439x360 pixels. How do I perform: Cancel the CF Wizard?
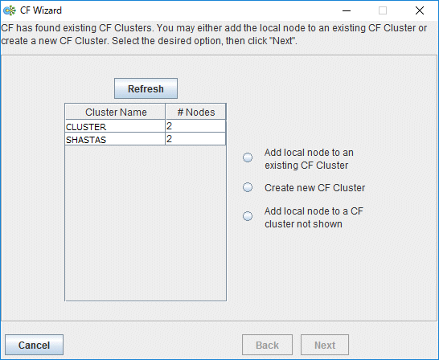coord(34,345)
